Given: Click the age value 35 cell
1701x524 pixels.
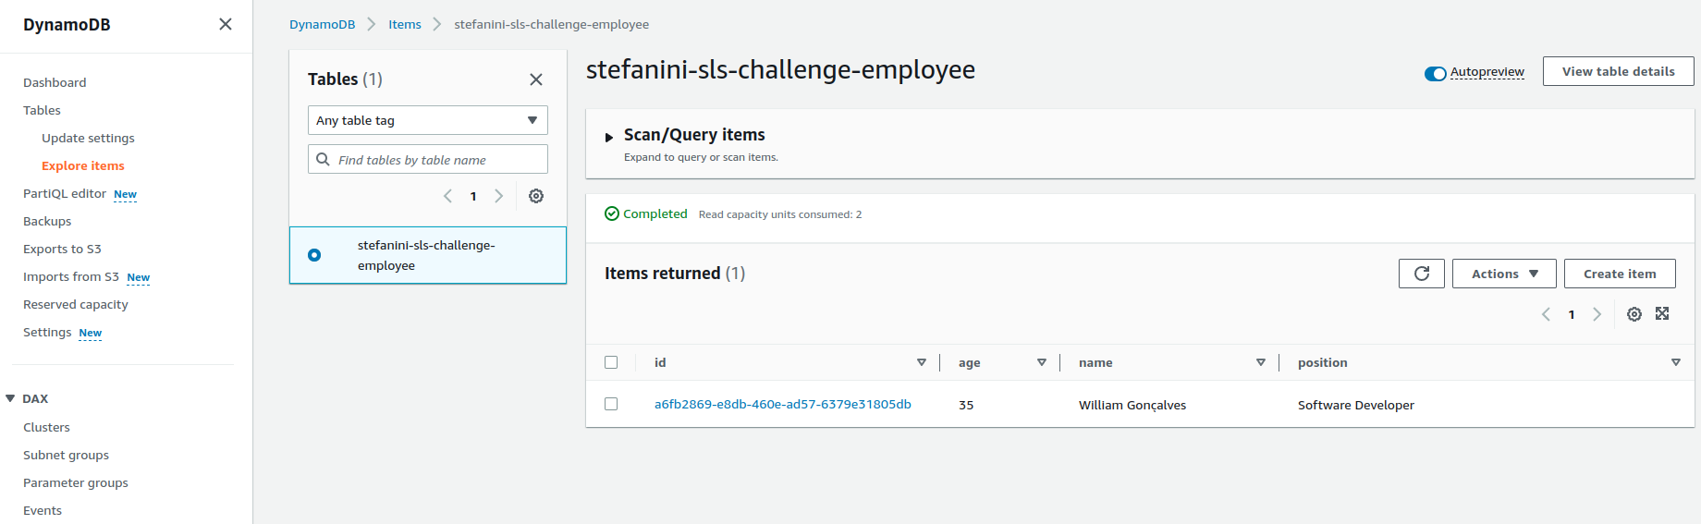Looking at the screenshot, I should point(966,405).
